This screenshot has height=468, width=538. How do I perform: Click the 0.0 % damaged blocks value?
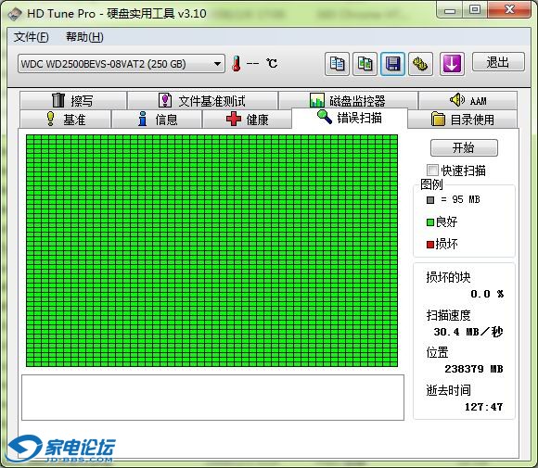click(x=487, y=294)
